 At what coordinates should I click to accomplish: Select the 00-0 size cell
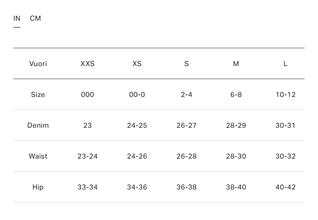click(137, 95)
